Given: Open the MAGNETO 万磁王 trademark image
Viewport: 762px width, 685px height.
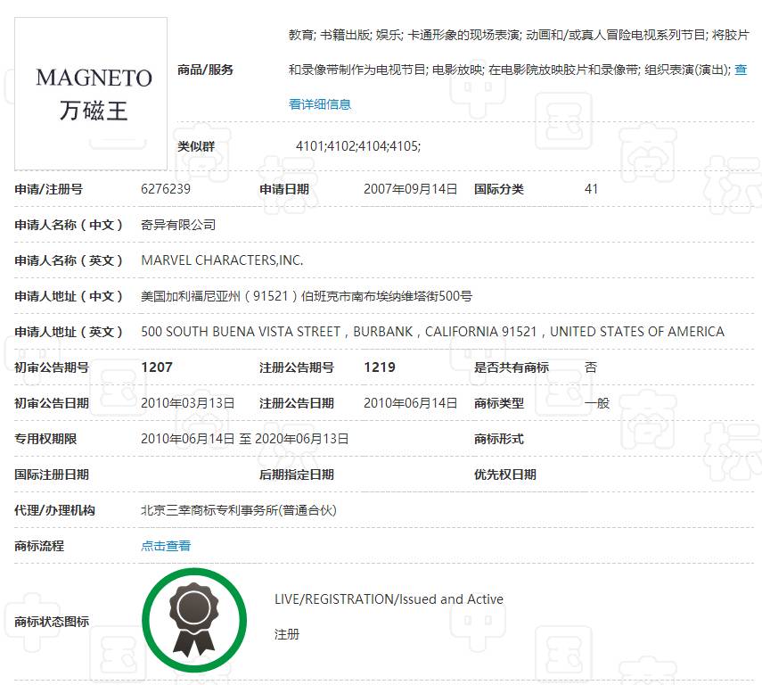Looking at the screenshot, I should (91, 94).
